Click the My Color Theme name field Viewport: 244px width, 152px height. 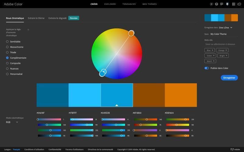pos(224,34)
